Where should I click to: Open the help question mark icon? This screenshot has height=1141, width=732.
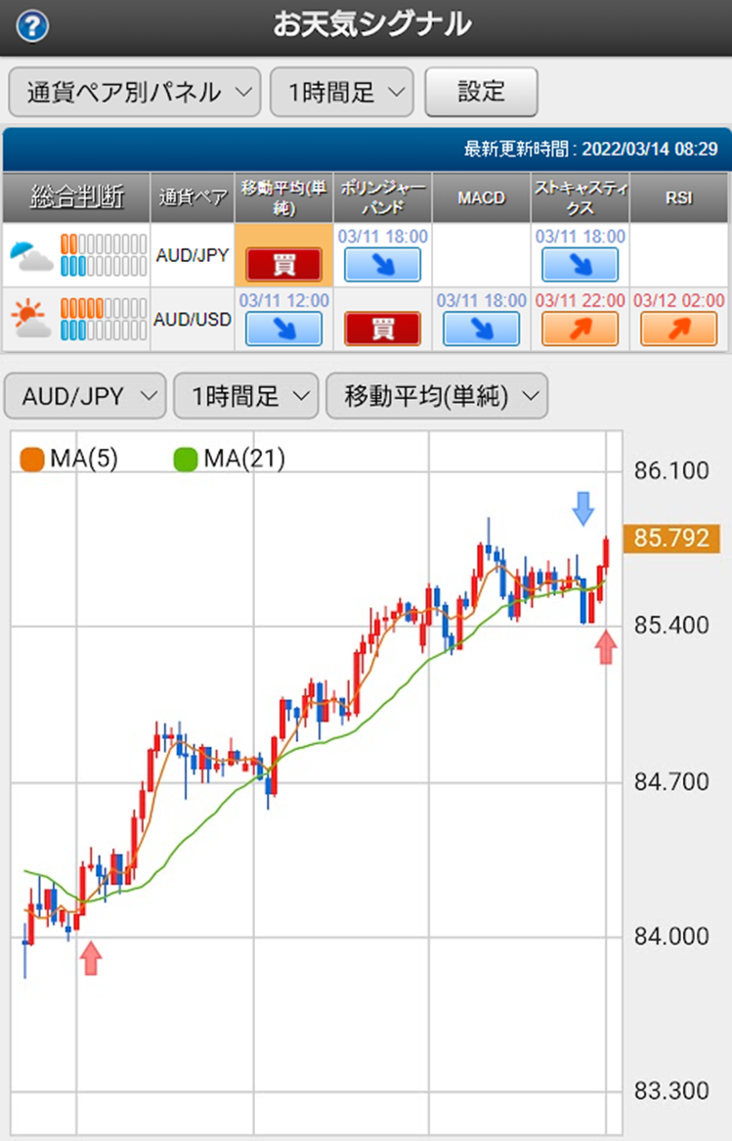click(x=32, y=27)
